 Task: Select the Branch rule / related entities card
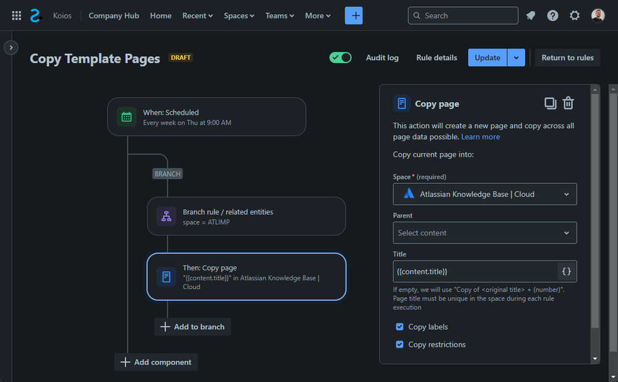pos(246,217)
